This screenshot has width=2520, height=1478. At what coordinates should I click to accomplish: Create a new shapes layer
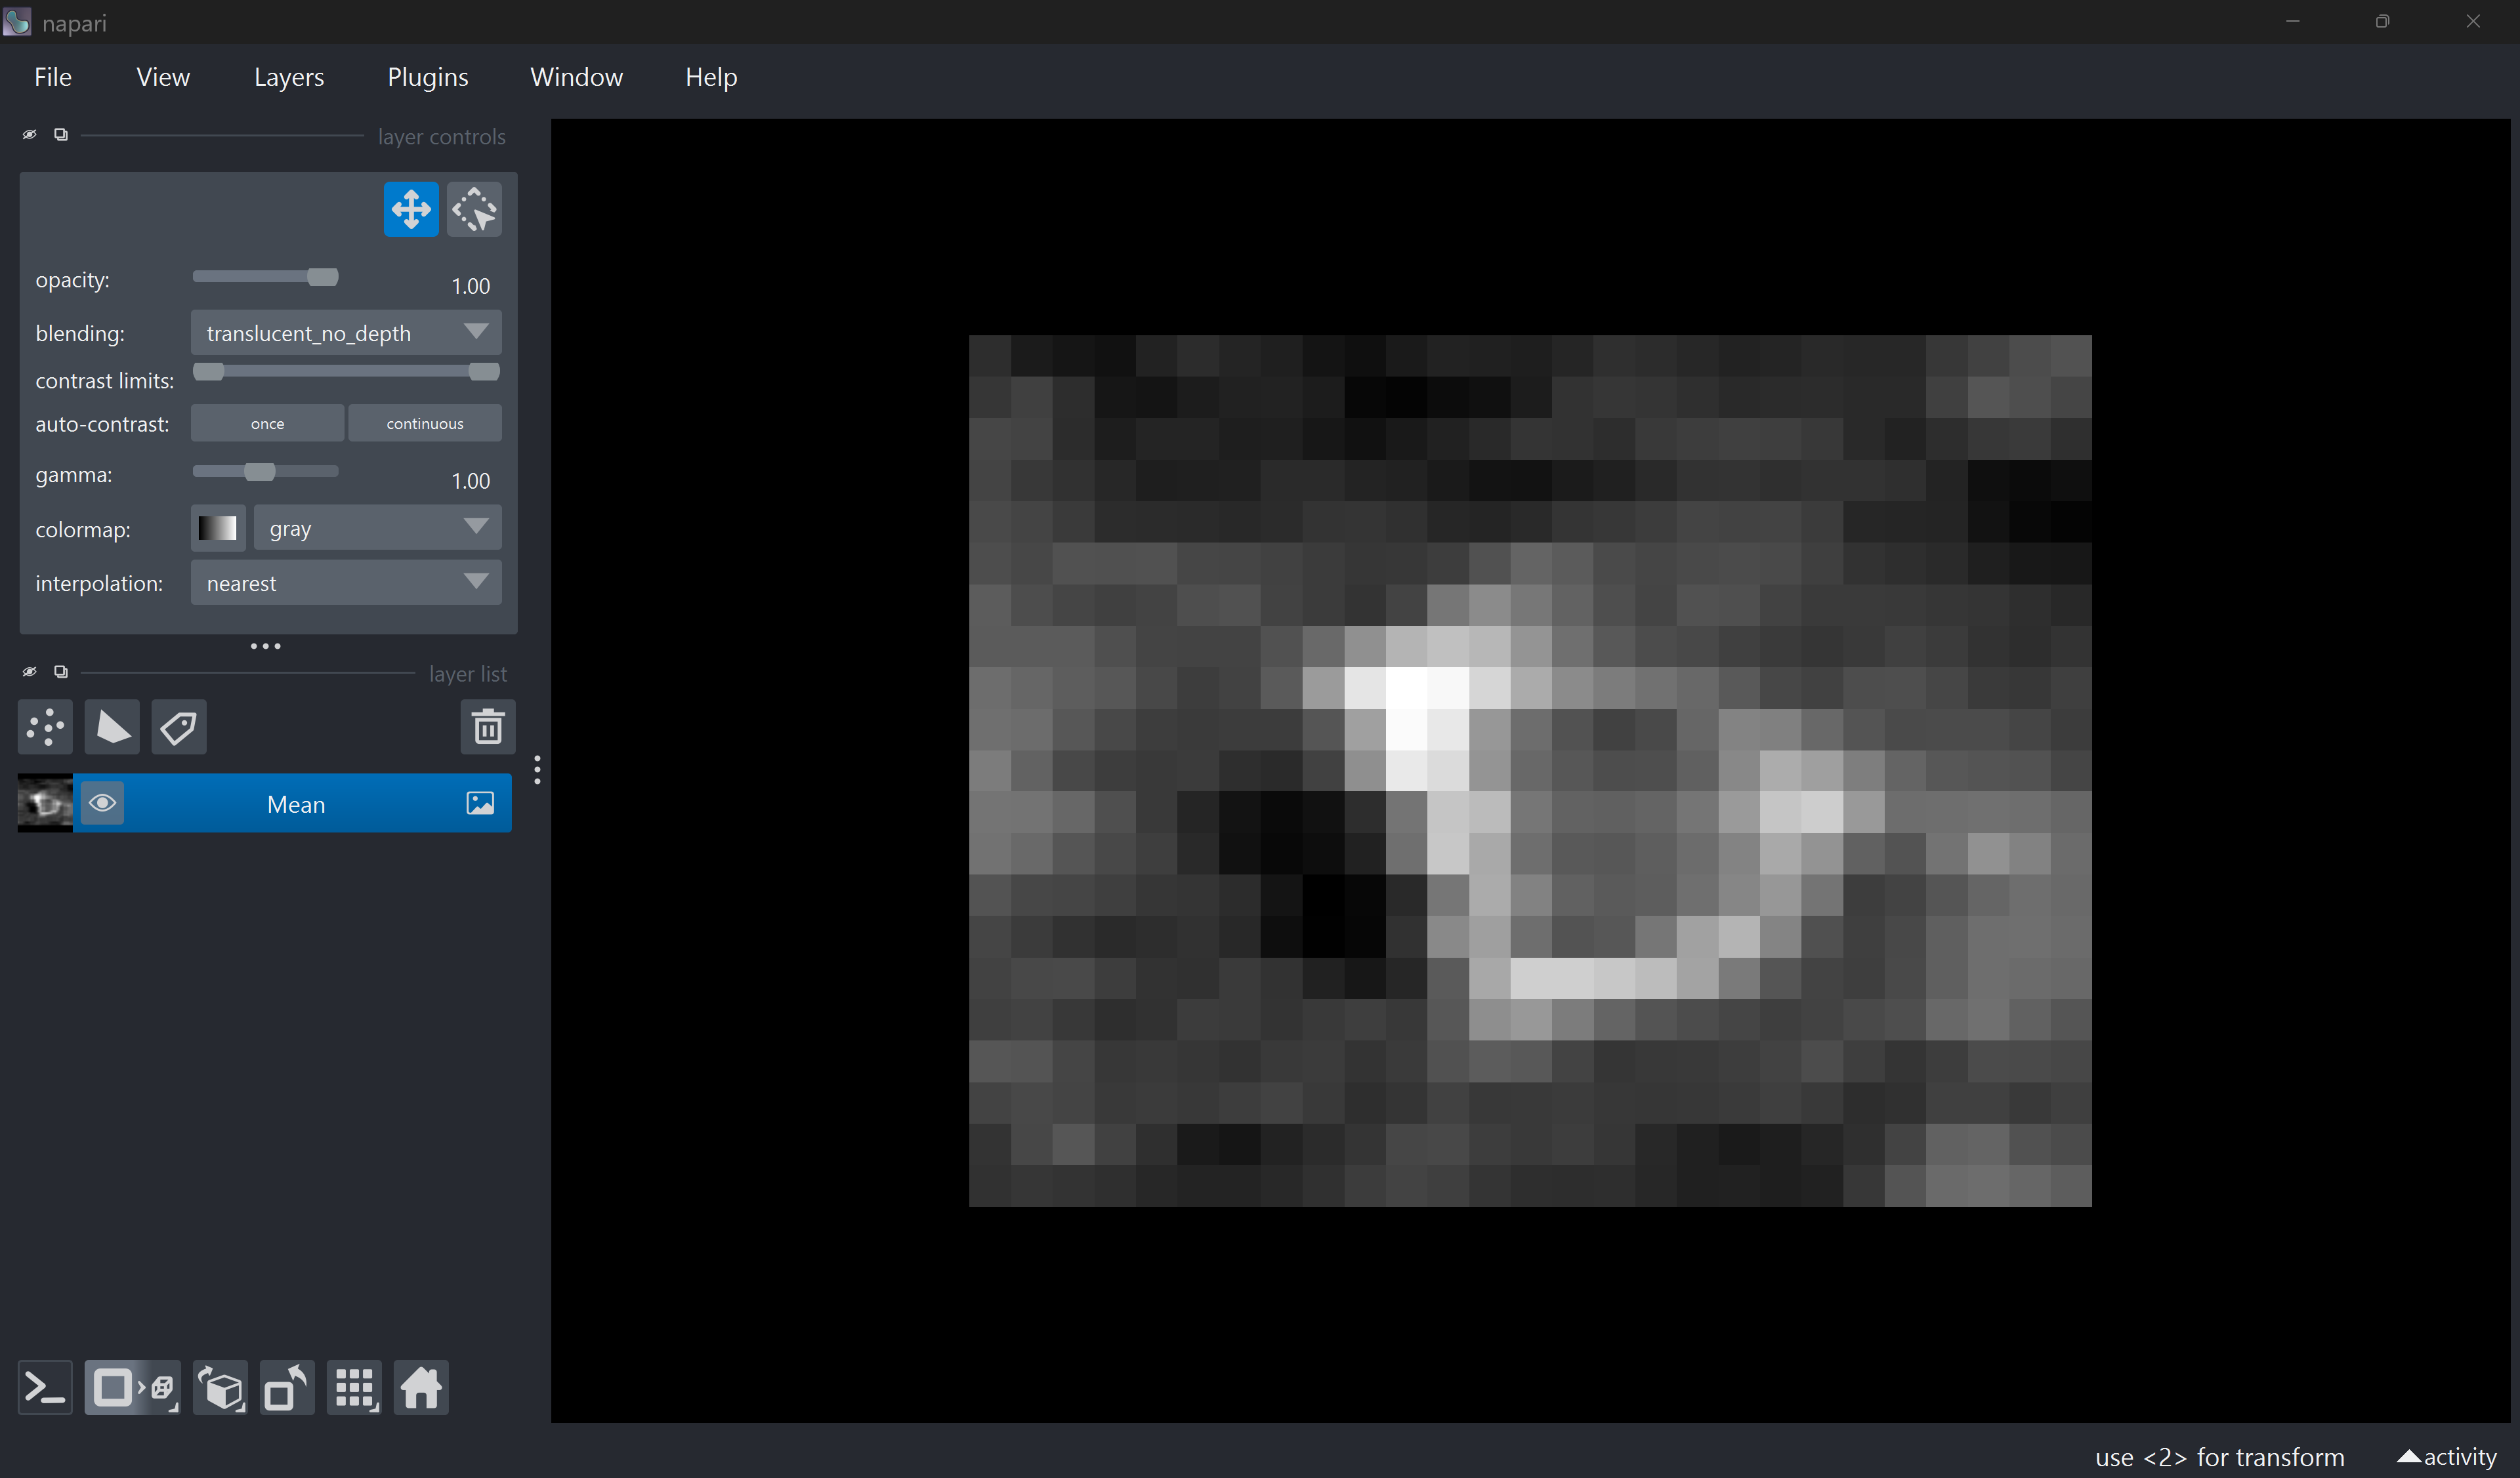112,728
